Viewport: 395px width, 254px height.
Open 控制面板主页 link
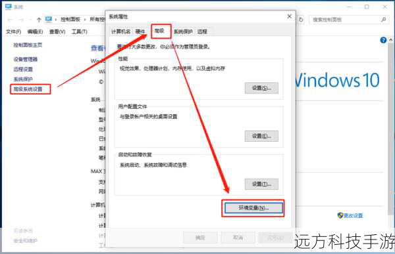point(28,45)
